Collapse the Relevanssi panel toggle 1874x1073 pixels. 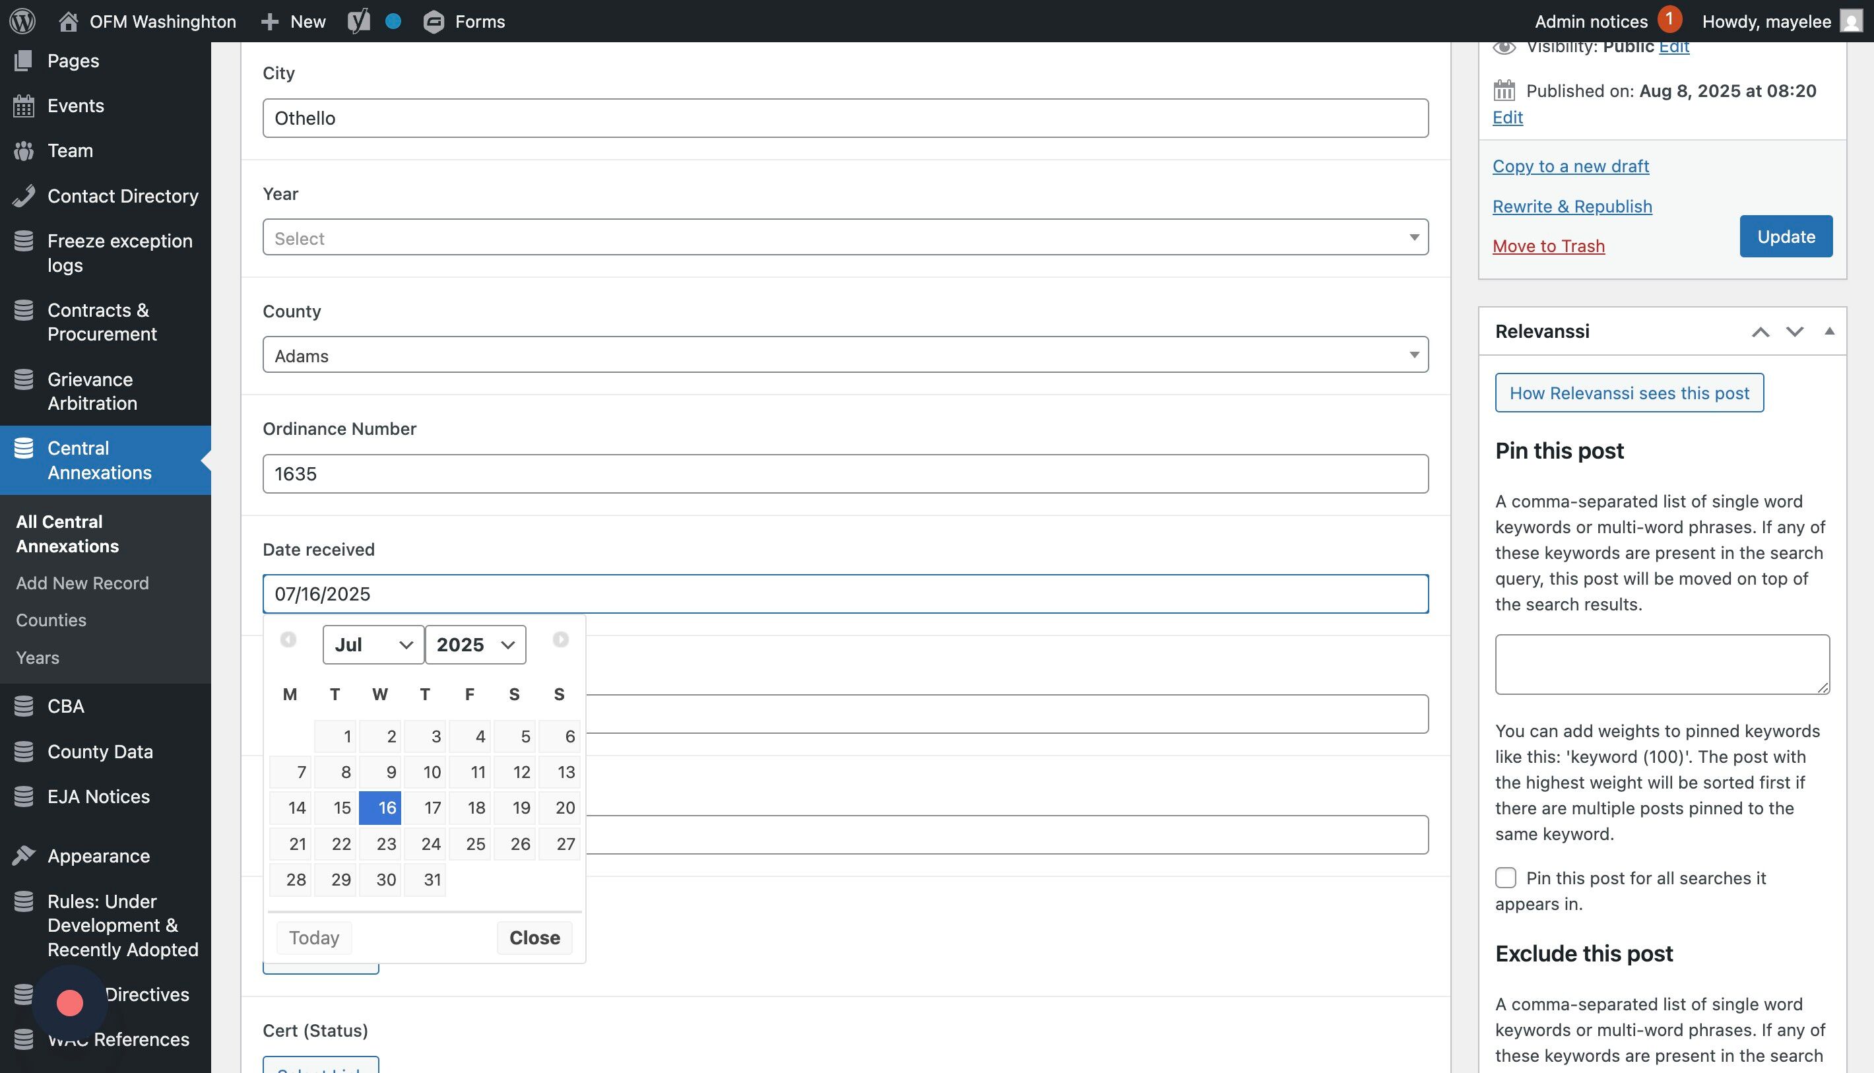[1829, 332]
